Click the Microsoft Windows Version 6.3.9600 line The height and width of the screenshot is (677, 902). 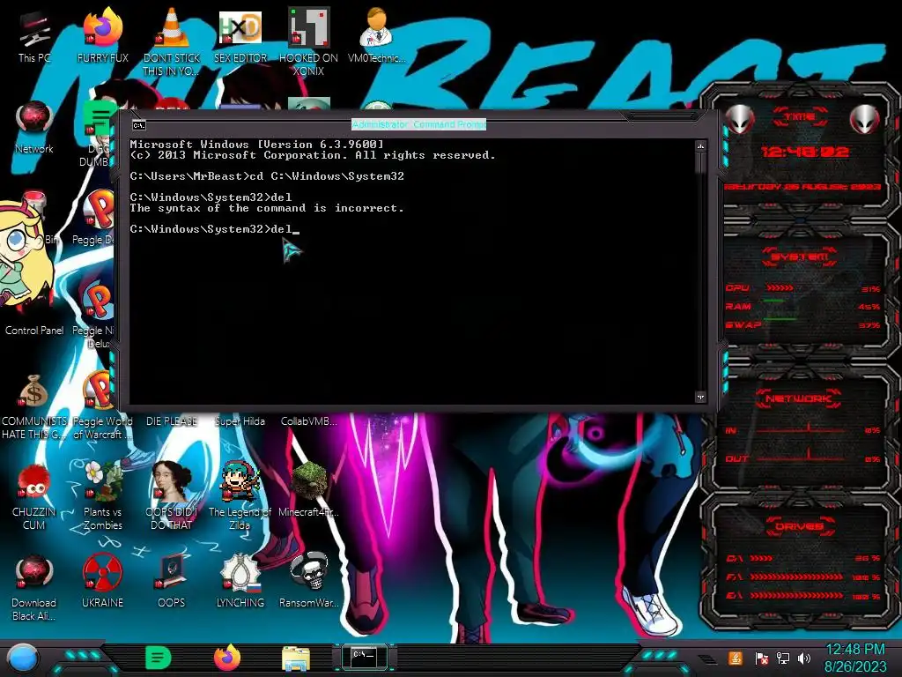[256, 145]
